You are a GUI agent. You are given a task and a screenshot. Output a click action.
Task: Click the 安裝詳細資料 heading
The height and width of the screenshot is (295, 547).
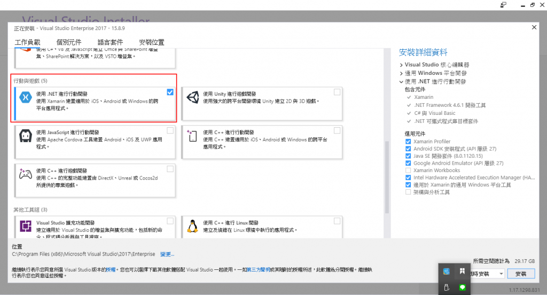(423, 52)
